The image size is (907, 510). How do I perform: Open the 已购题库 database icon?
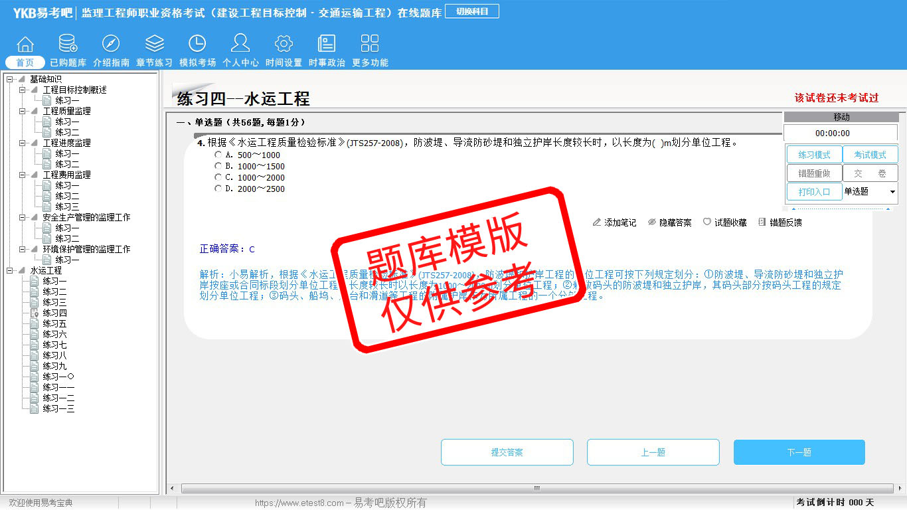(x=68, y=44)
